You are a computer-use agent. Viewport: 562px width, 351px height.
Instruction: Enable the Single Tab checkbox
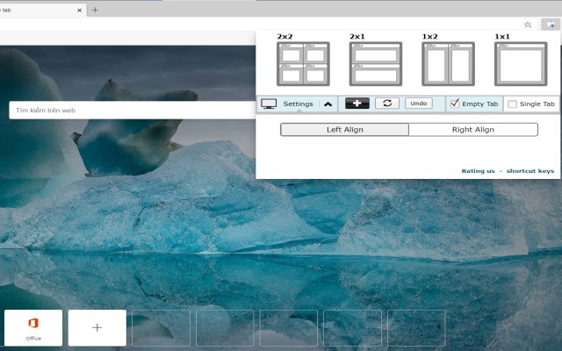pyautogui.click(x=513, y=104)
